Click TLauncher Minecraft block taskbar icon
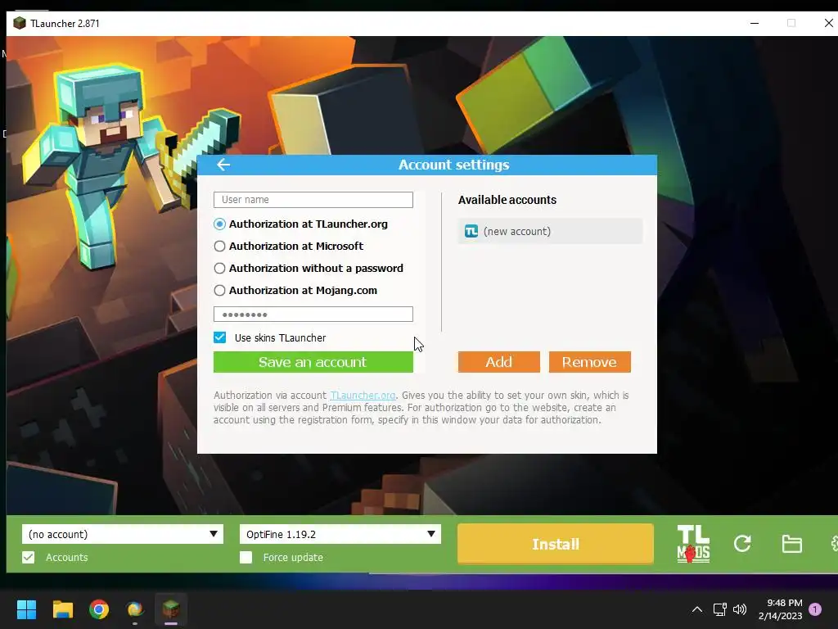This screenshot has width=838, height=629. (171, 609)
